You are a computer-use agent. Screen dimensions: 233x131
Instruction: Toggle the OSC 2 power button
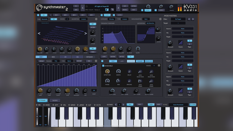pos(50,15)
